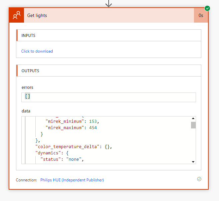Click the status "none" line in data
This screenshot has width=219, height=201.
(61, 159)
